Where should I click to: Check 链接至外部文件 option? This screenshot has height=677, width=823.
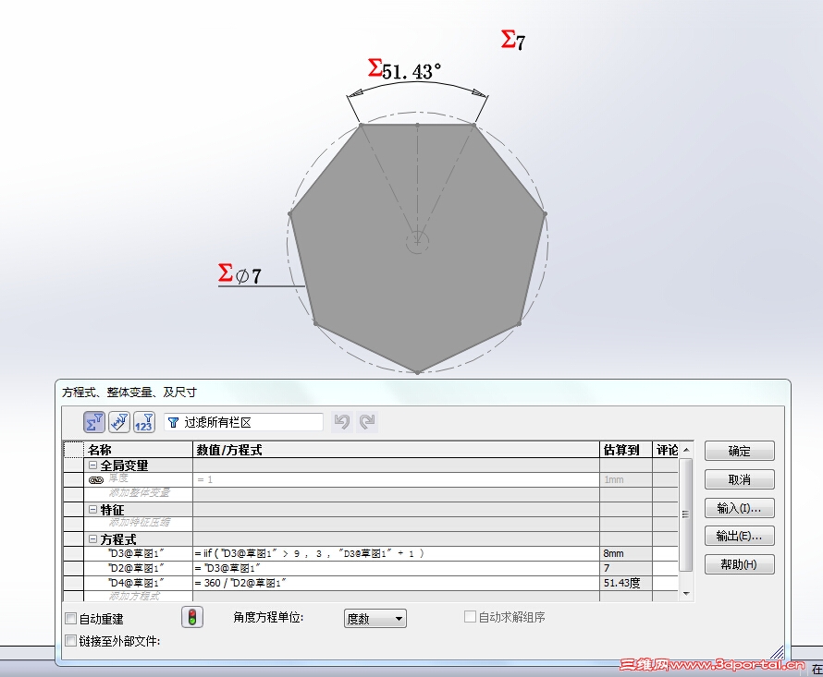point(69,639)
